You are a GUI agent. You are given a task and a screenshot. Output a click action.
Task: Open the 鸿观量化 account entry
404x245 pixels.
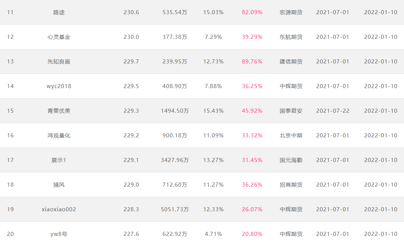59,136
